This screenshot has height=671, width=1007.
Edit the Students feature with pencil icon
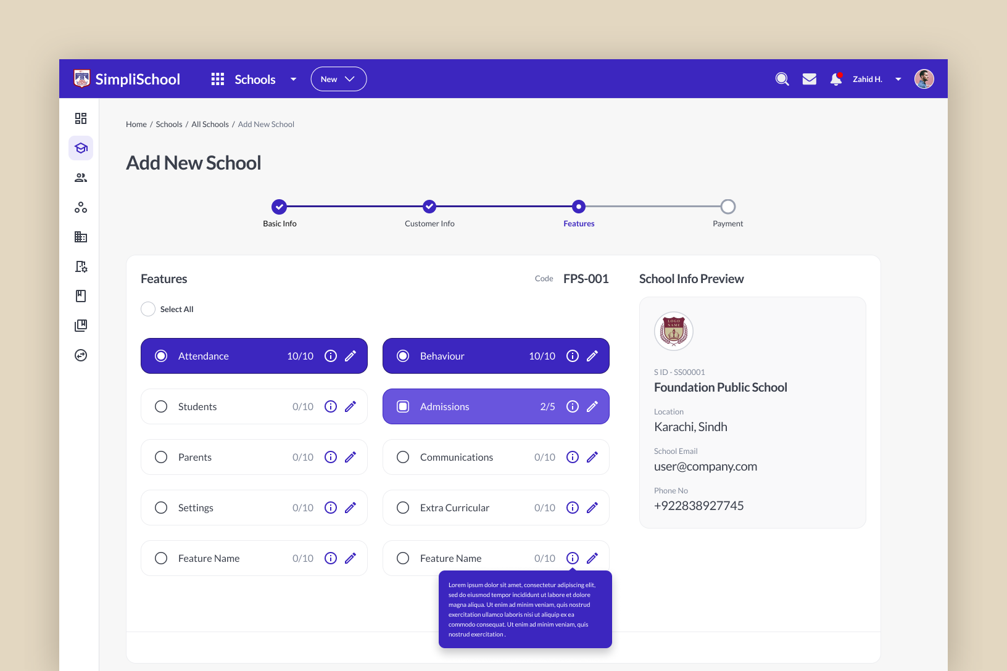coord(350,406)
